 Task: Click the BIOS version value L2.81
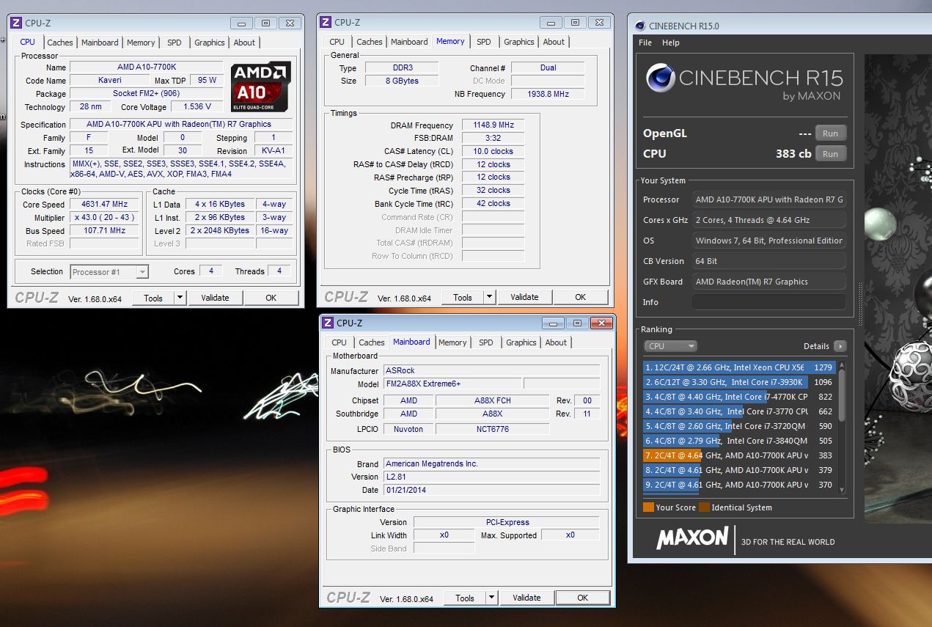point(491,477)
